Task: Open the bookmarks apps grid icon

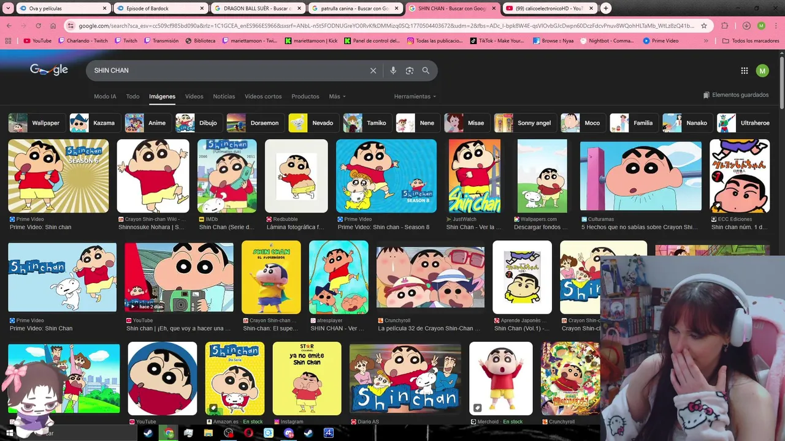Action: (8, 41)
